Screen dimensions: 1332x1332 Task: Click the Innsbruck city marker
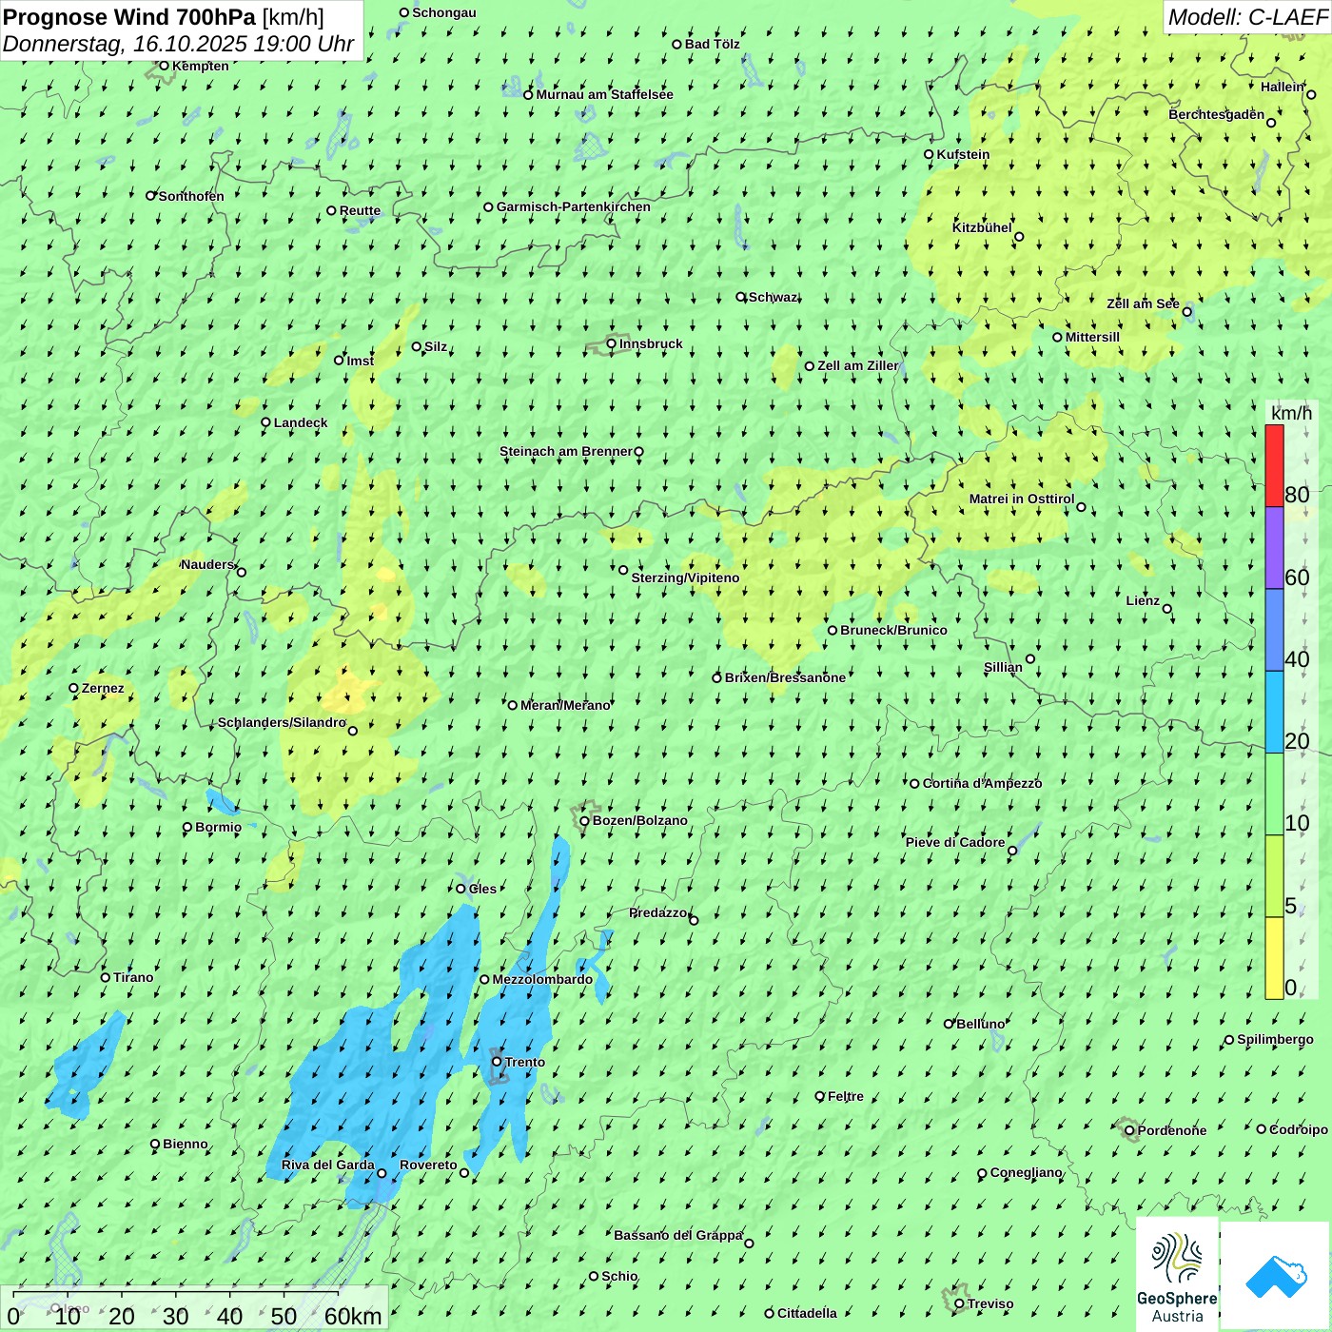612,343
